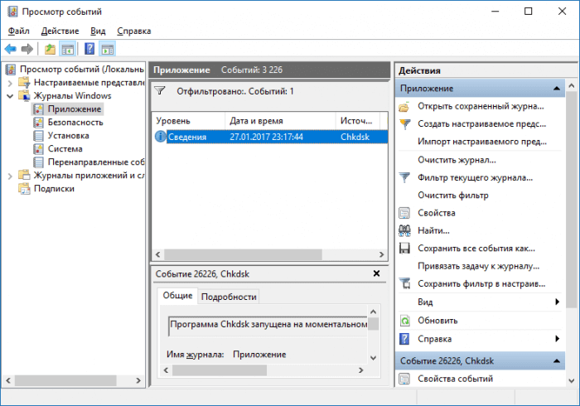Open the Действие menu
580x406 pixels.
point(60,31)
